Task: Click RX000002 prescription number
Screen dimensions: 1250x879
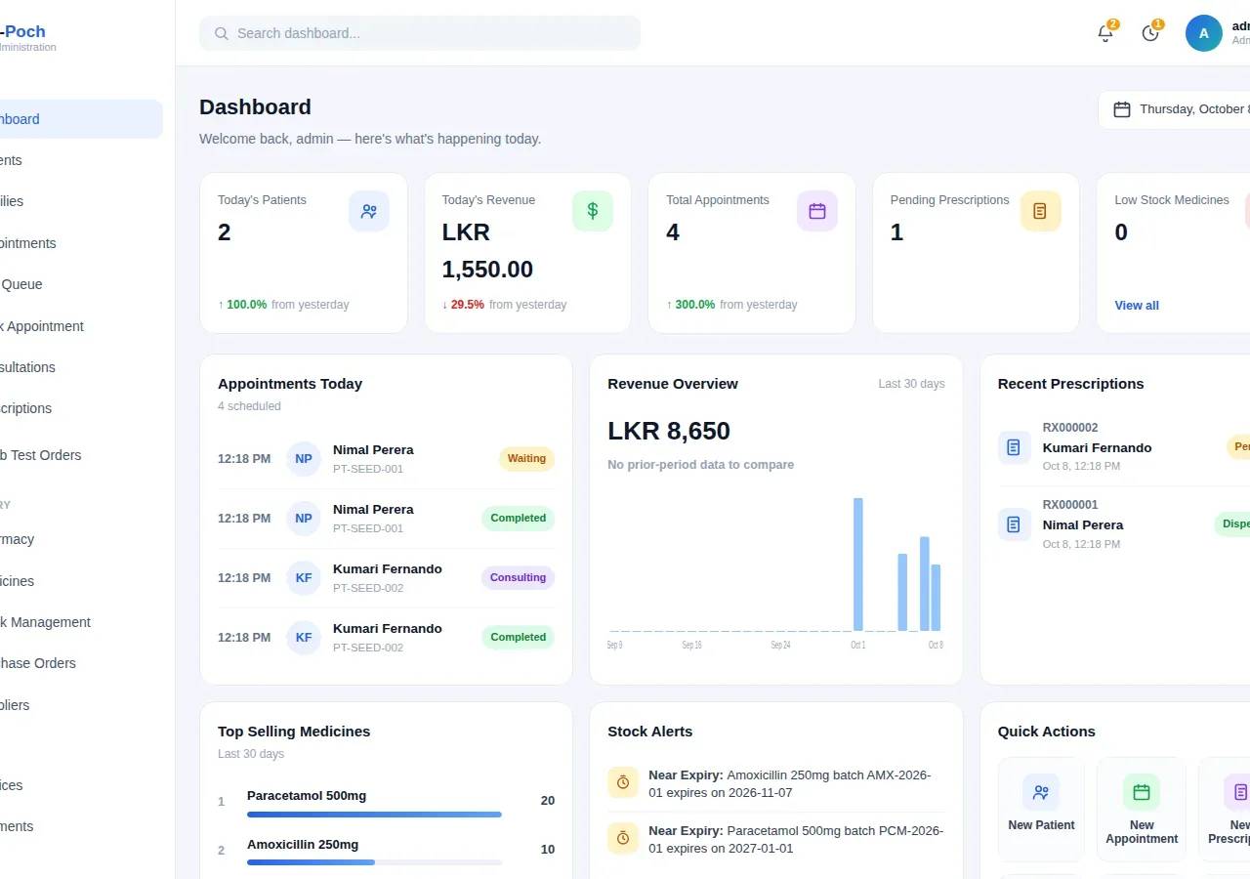Action: coord(1070,428)
